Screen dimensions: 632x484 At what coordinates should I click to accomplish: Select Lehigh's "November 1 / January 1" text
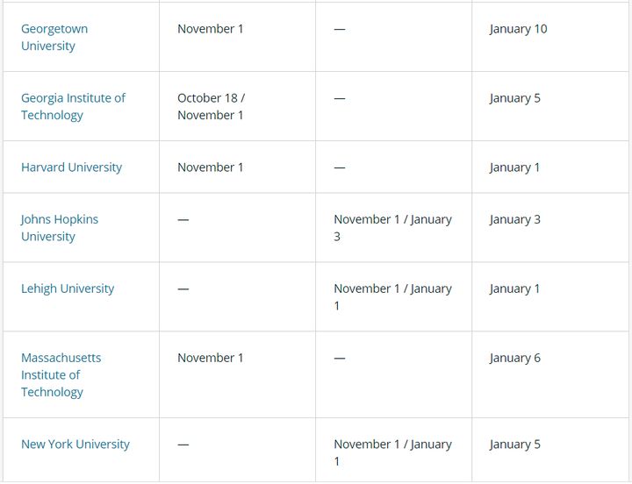click(x=392, y=297)
